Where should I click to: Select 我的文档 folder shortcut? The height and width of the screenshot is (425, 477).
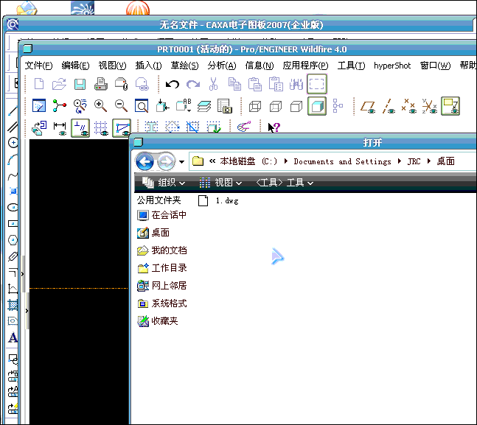pos(161,250)
